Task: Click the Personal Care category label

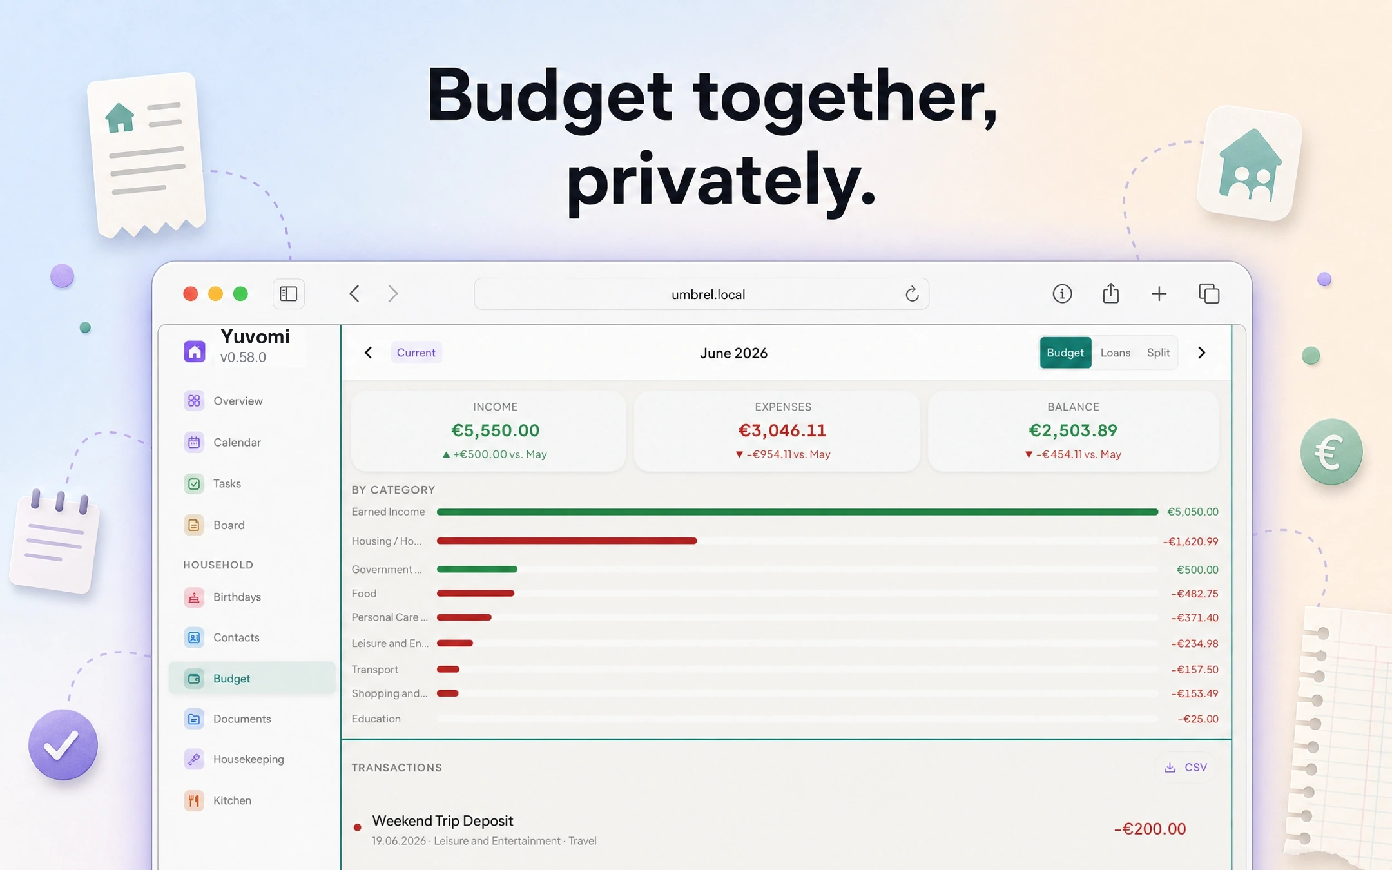Action: click(x=389, y=617)
